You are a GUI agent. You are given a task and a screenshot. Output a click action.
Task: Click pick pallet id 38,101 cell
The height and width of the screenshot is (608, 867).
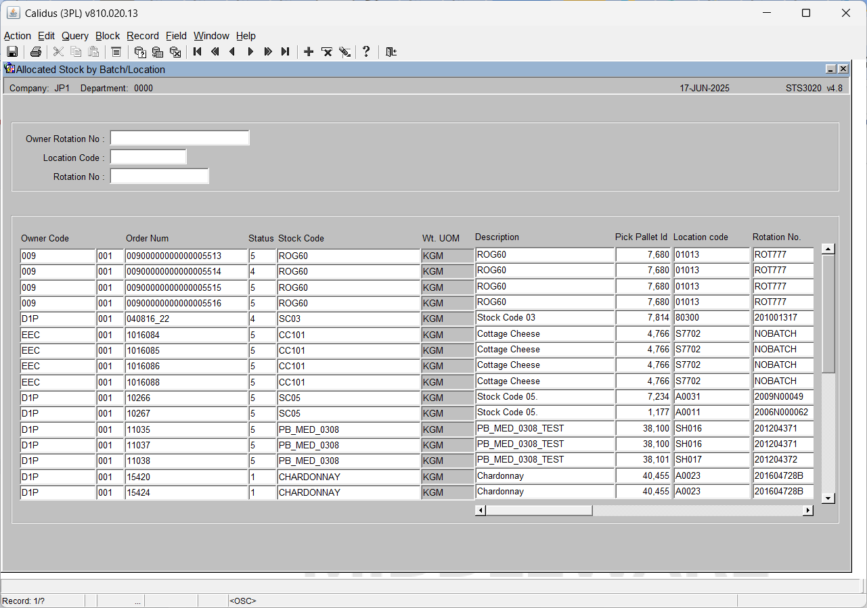(644, 460)
